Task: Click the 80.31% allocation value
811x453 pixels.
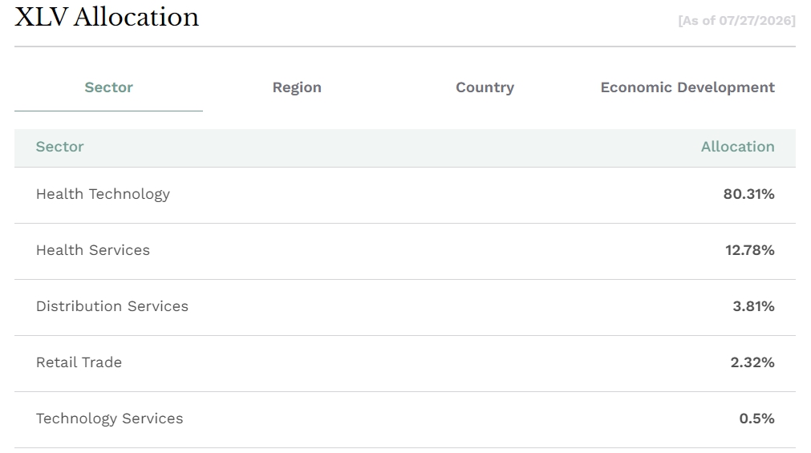Action: pyautogui.click(x=748, y=194)
